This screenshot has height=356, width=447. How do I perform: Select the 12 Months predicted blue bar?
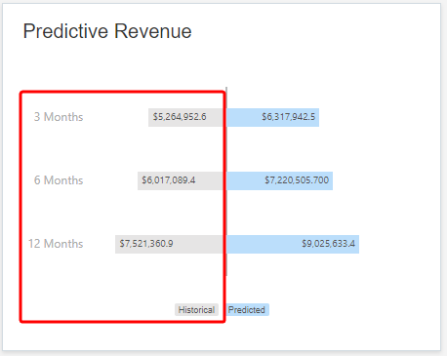(293, 244)
